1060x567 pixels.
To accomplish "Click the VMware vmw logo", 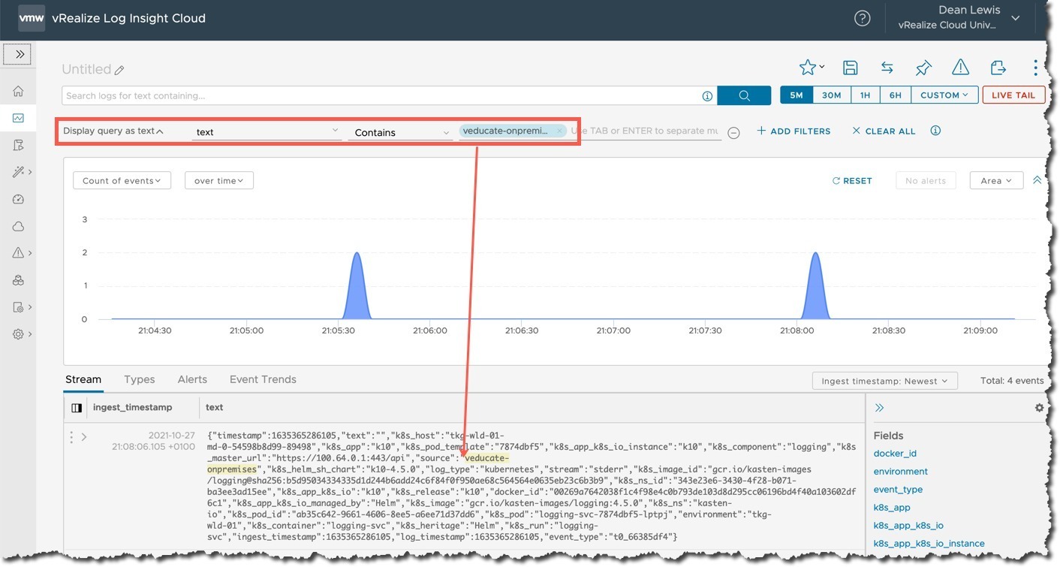I will [32, 18].
